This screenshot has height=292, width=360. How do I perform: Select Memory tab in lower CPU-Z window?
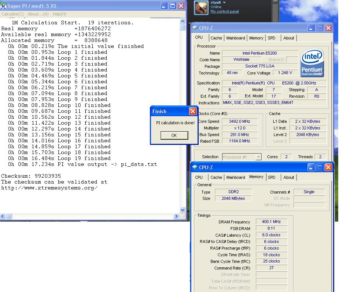click(x=256, y=177)
